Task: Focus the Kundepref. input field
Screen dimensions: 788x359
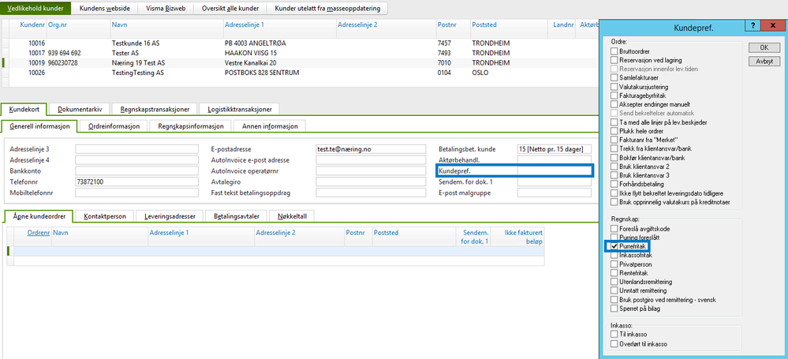Action: point(555,170)
